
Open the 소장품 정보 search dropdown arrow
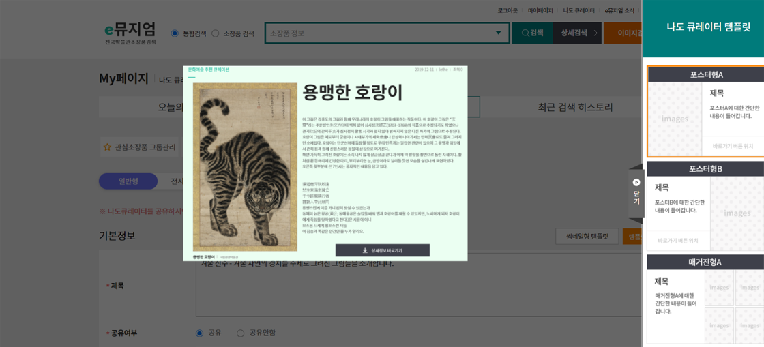pyautogui.click(x=498, y=33)
